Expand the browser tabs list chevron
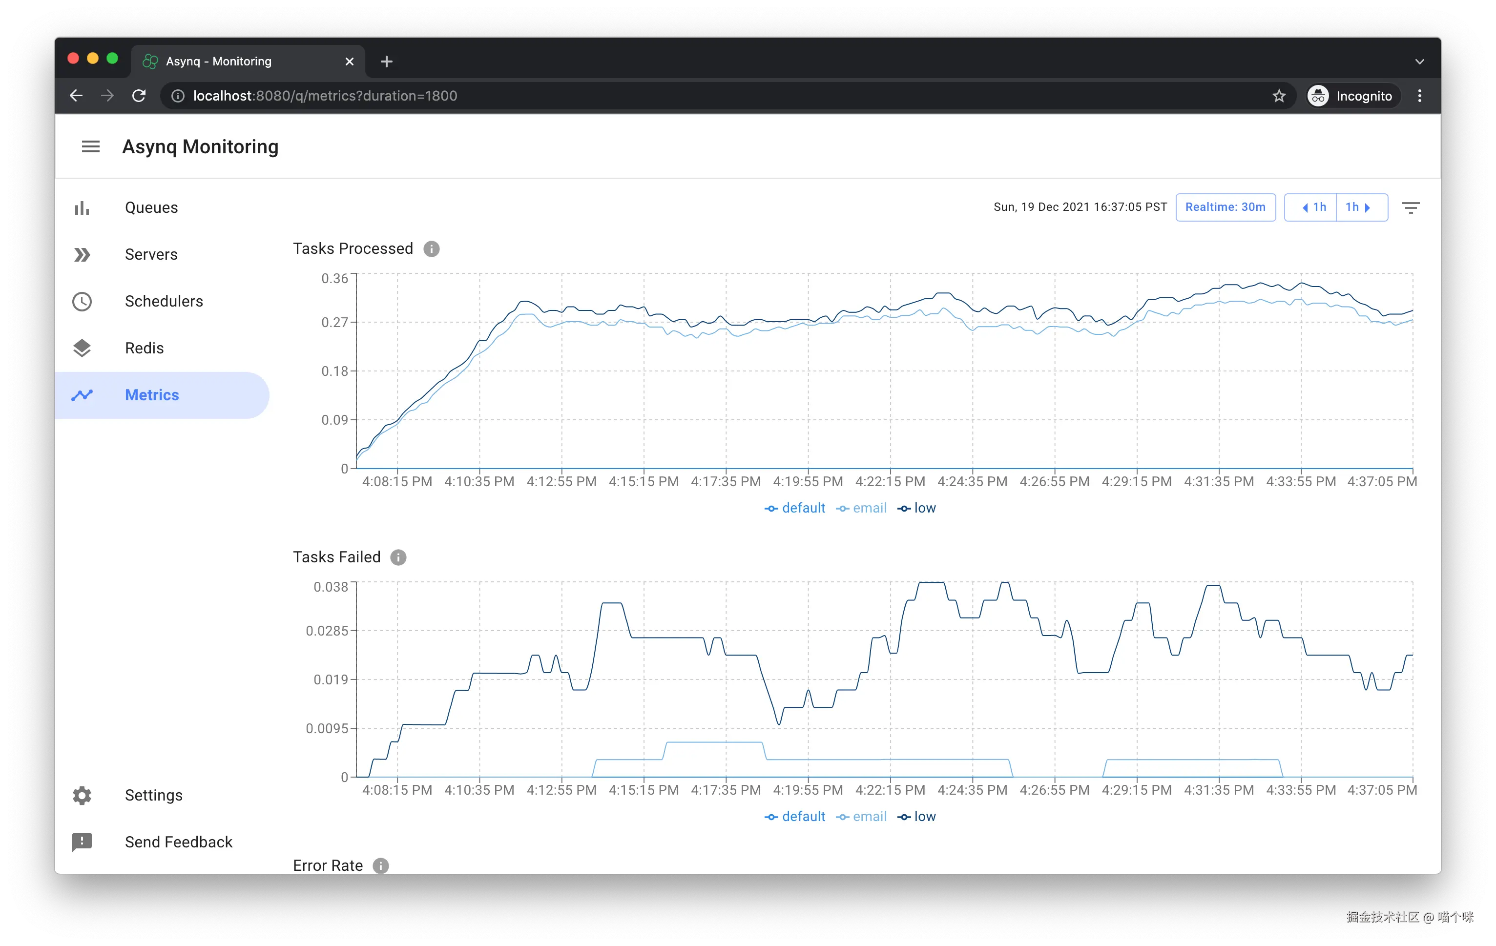 [1419, 61]
